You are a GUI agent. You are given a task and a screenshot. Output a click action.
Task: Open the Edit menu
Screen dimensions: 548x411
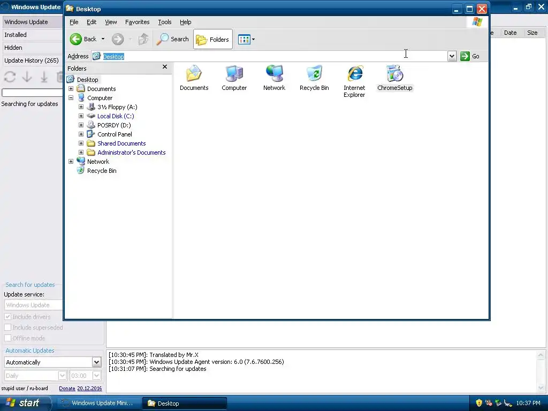(x=92, y=22)
